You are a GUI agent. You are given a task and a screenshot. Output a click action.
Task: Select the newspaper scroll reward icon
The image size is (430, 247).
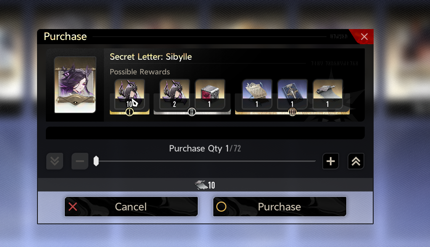pyautogui.click(x=257, y=94)
